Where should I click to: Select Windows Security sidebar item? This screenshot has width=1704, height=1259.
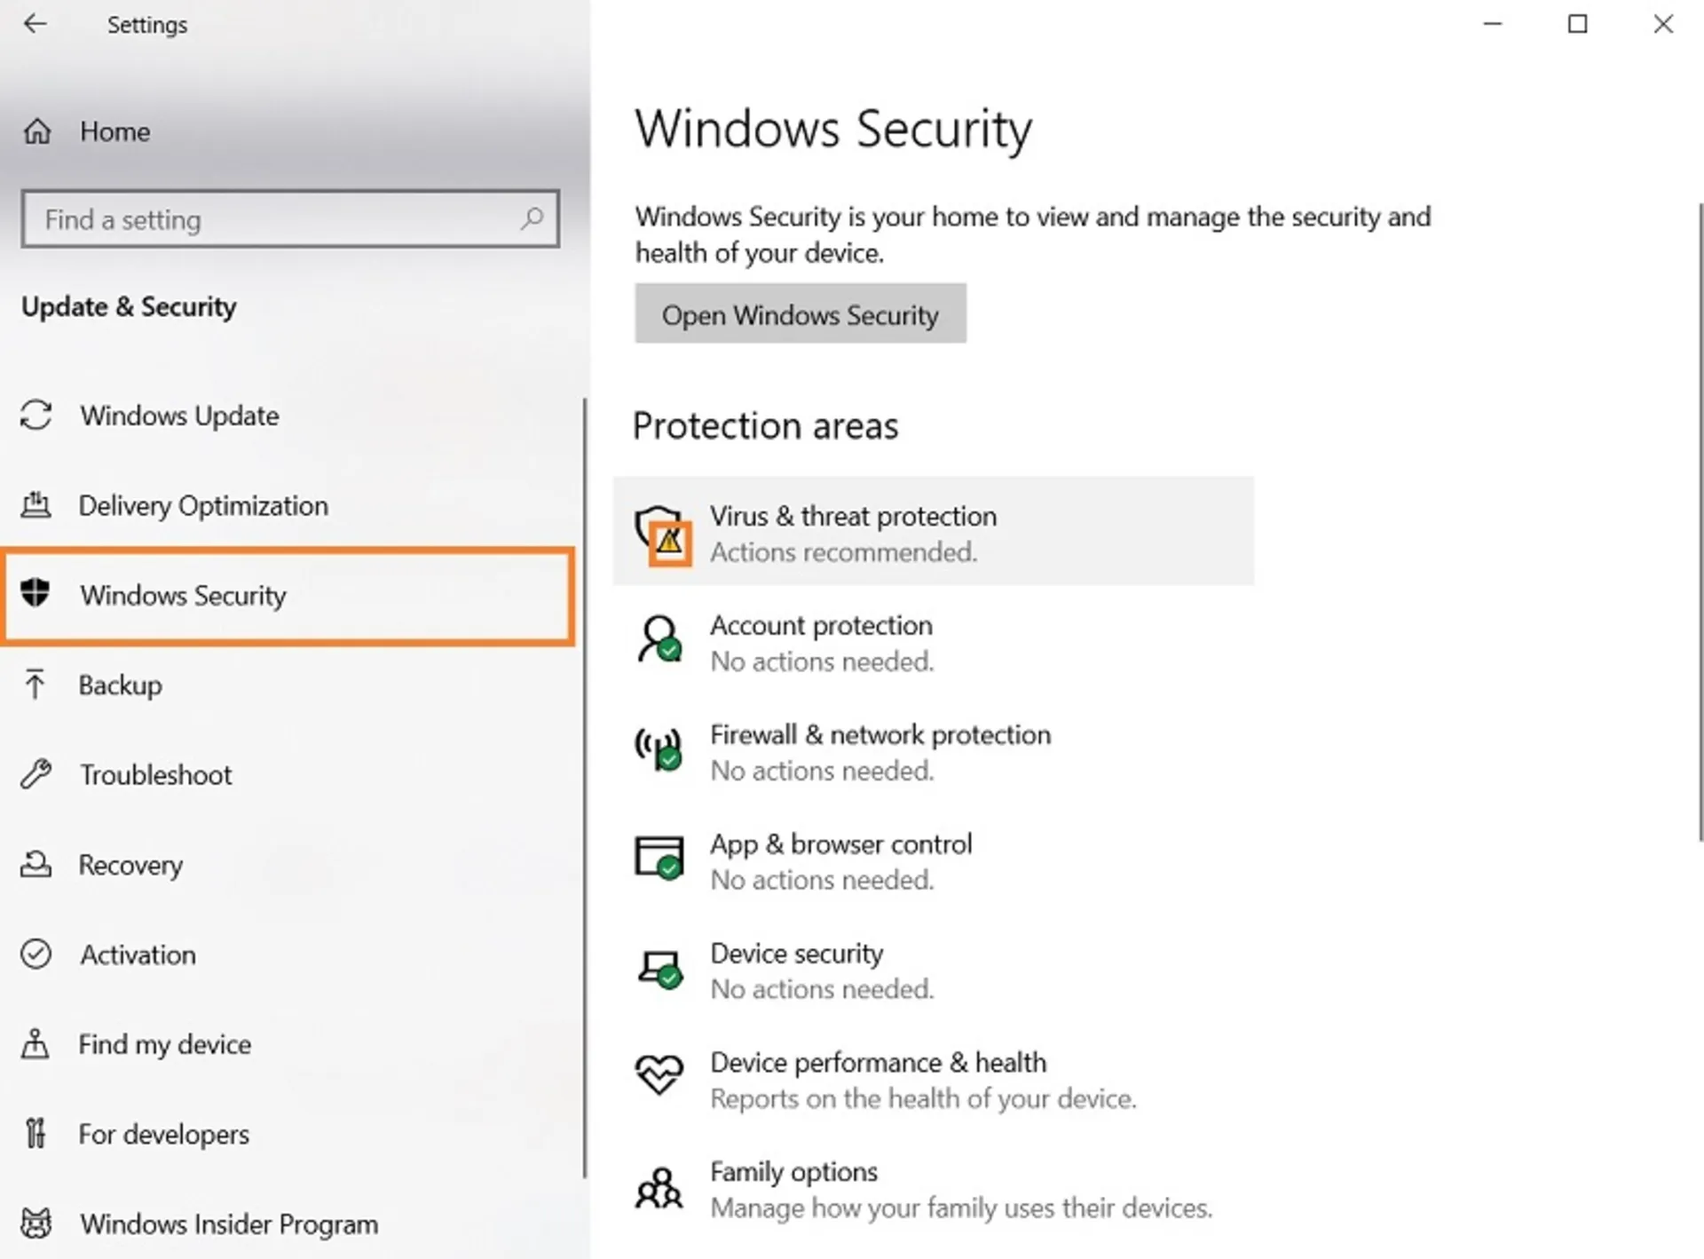point(288,595)
